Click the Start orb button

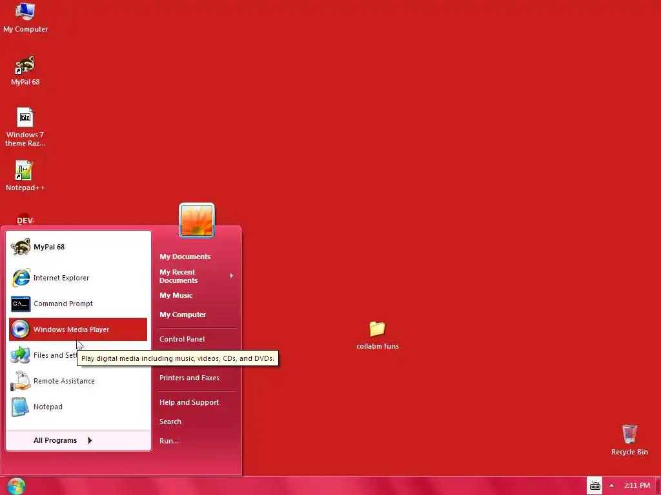point(16,486)
